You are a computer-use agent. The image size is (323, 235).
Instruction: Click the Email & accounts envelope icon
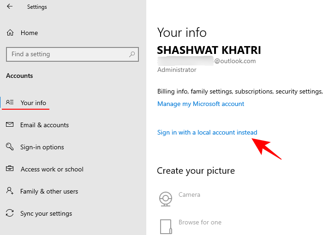click(x=10, y=125)
